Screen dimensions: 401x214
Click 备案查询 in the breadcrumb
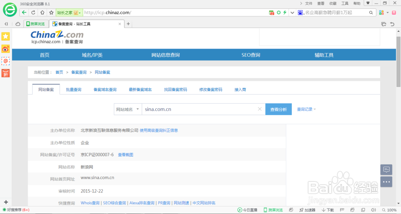click(x=79, y=73)
